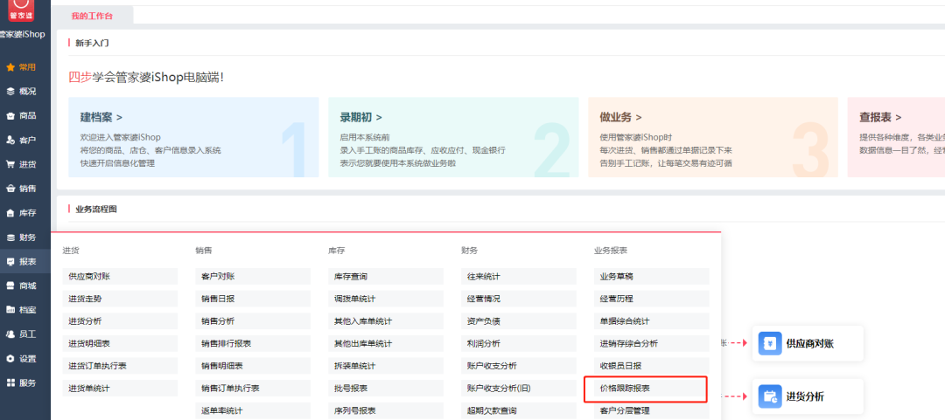Open the 查报表 getting-started card

pos(896,137)
